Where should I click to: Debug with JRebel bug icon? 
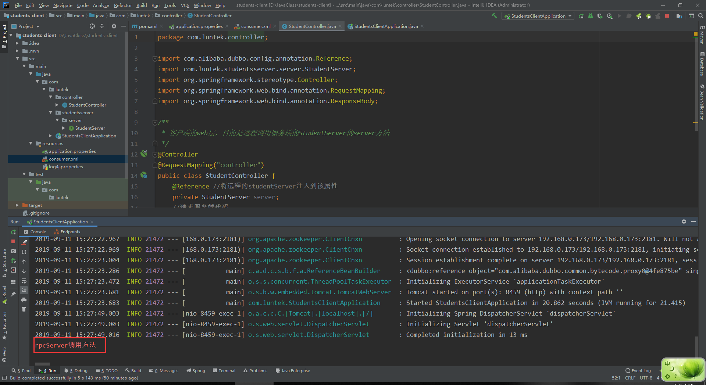coord(648,16)
